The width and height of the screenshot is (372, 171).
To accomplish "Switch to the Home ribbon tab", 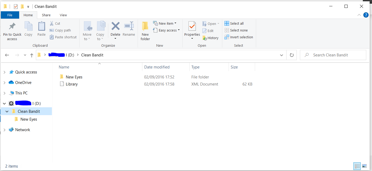I will [28, 15].
